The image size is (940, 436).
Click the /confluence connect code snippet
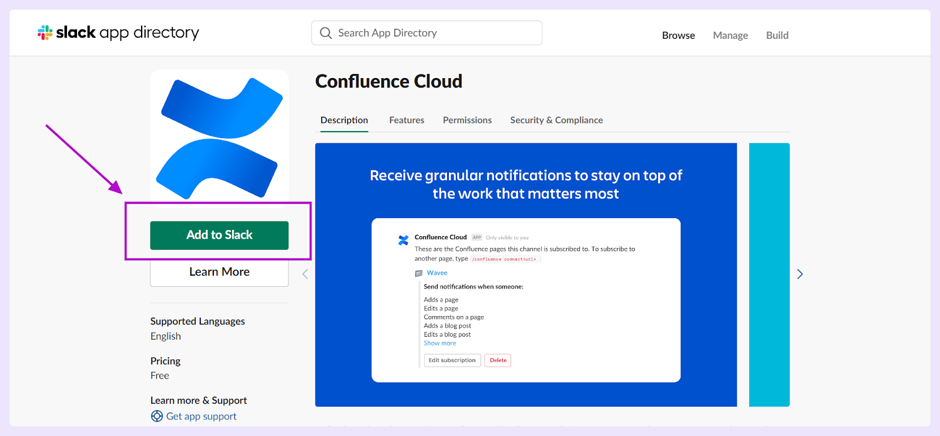(x=505, y=259)
